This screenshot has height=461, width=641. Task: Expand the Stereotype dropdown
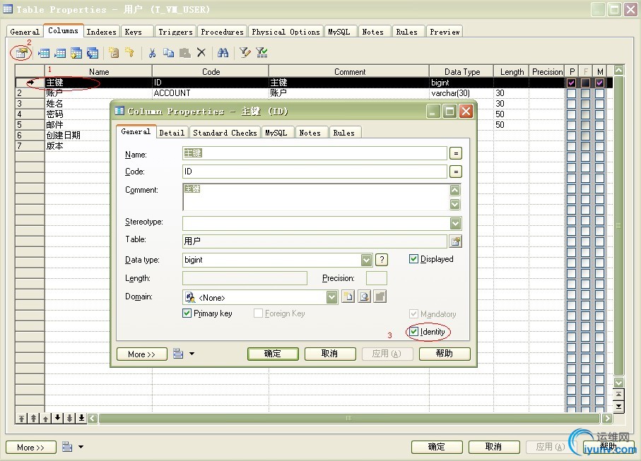pos(455,223)
